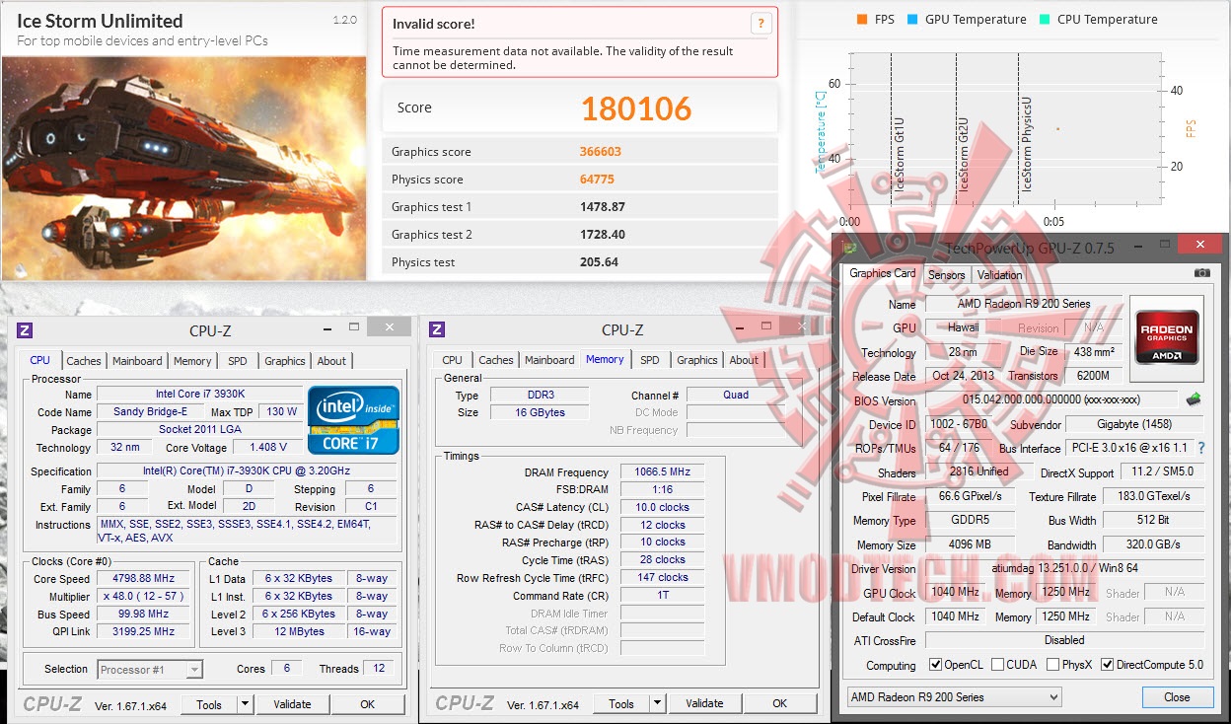Click the GPU-Z camera screenshot icon

pyautogui.click(x=1201, y=273)
